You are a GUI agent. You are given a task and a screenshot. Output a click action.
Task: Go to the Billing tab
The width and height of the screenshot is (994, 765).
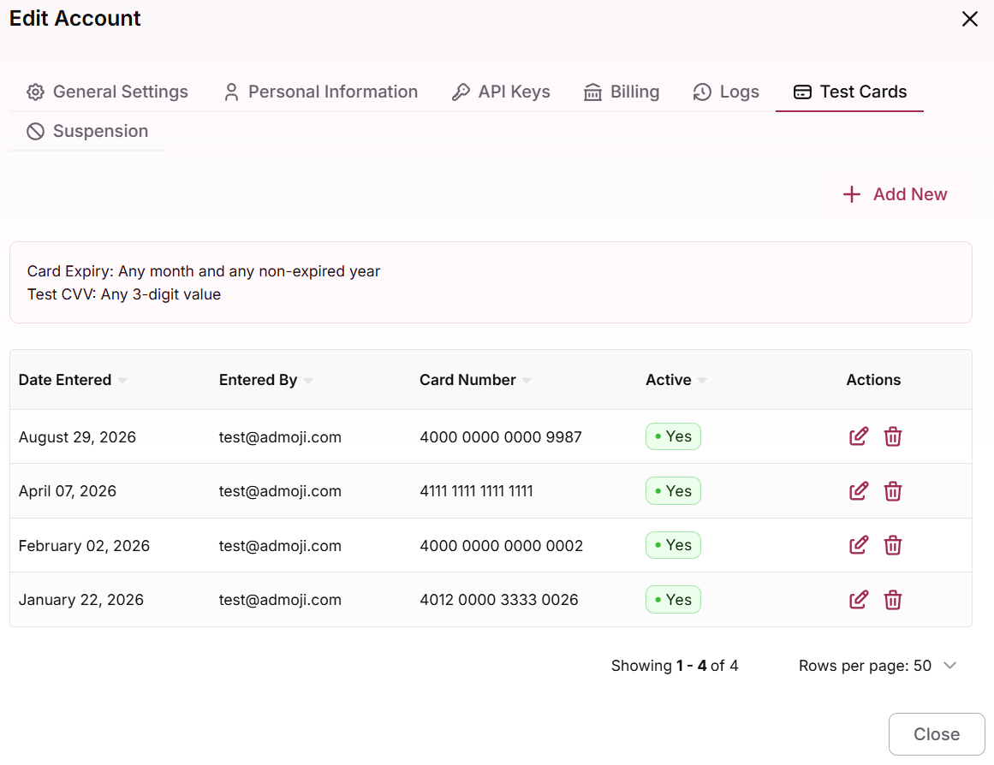click(x=622, y=92)
